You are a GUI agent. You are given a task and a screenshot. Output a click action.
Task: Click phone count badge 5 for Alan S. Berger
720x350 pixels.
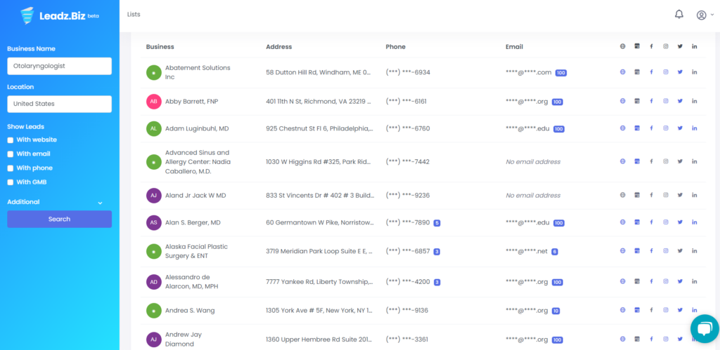click(x=437, y=223)
